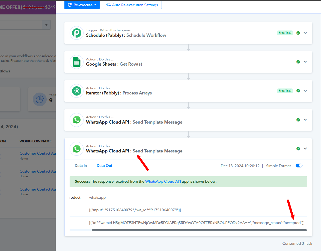The width and height of the screenshot is (321, 251).
Task: Click the success check on the expanded WhatsApp step
Action: tap(298, 149)
